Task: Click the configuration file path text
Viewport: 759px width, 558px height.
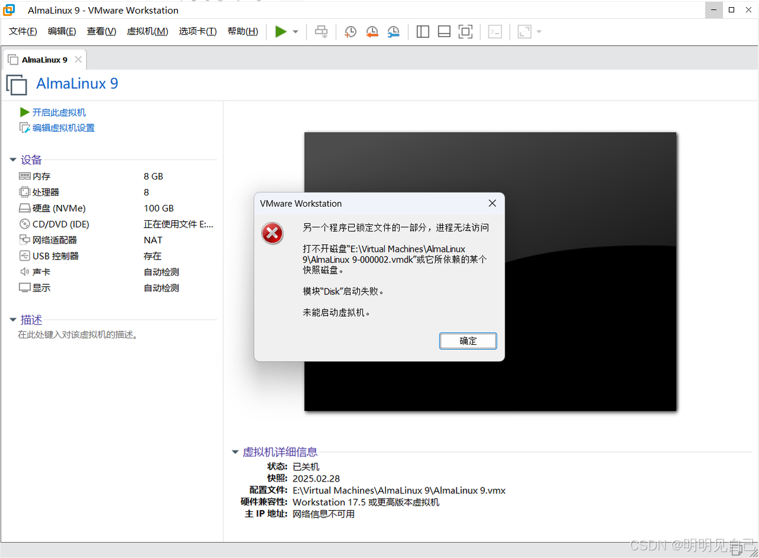Action: 399,490
